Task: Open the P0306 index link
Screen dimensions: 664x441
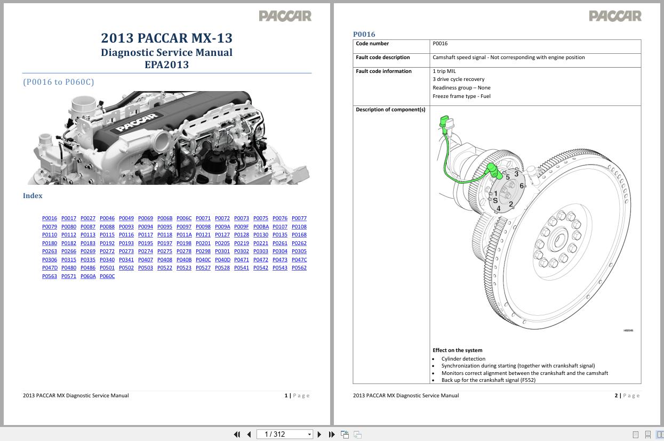Action: point(50,260)
